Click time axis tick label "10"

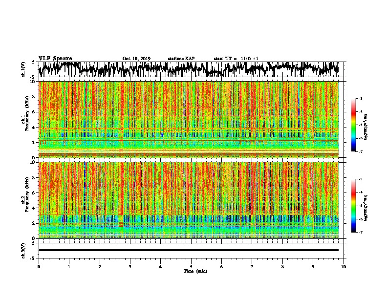(x=344, y=266)
